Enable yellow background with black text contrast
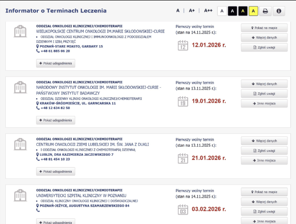 coord(253,11)
